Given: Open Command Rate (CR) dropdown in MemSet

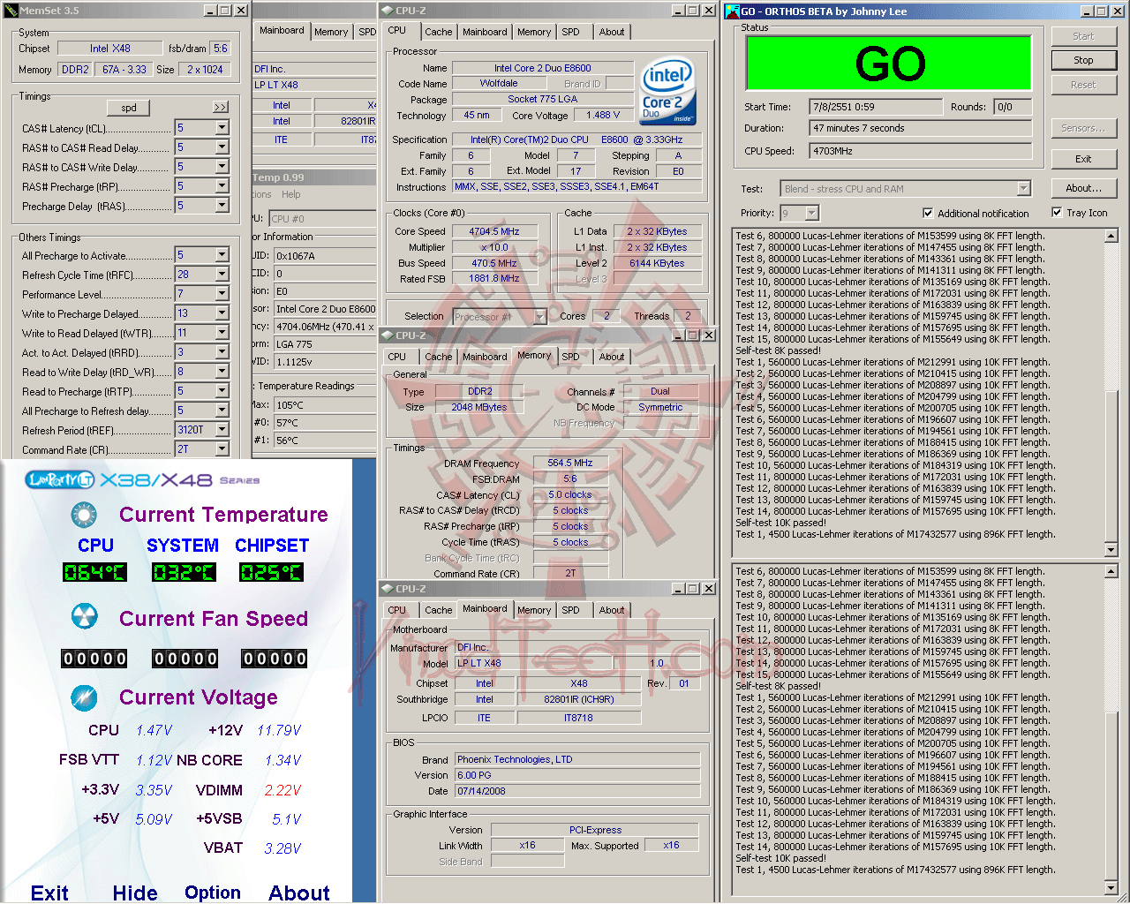Looking at the screenshot, I should [222, 449].
